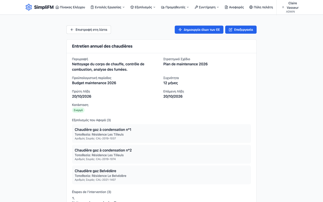Click the Entretien annuel des chaudières title
The width and height of the screenshot is (323, 202).
[102, 46]
